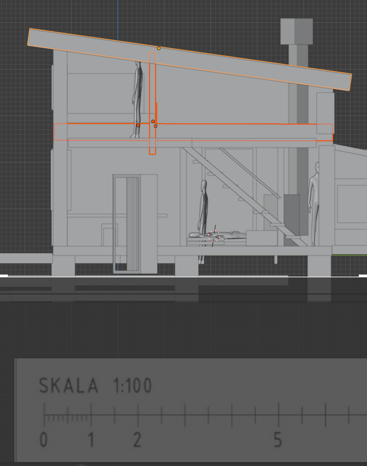Select the orange-outlined horizontal floor beam
The width and height of the screenshot is (367, 466).
click(233, 131)
